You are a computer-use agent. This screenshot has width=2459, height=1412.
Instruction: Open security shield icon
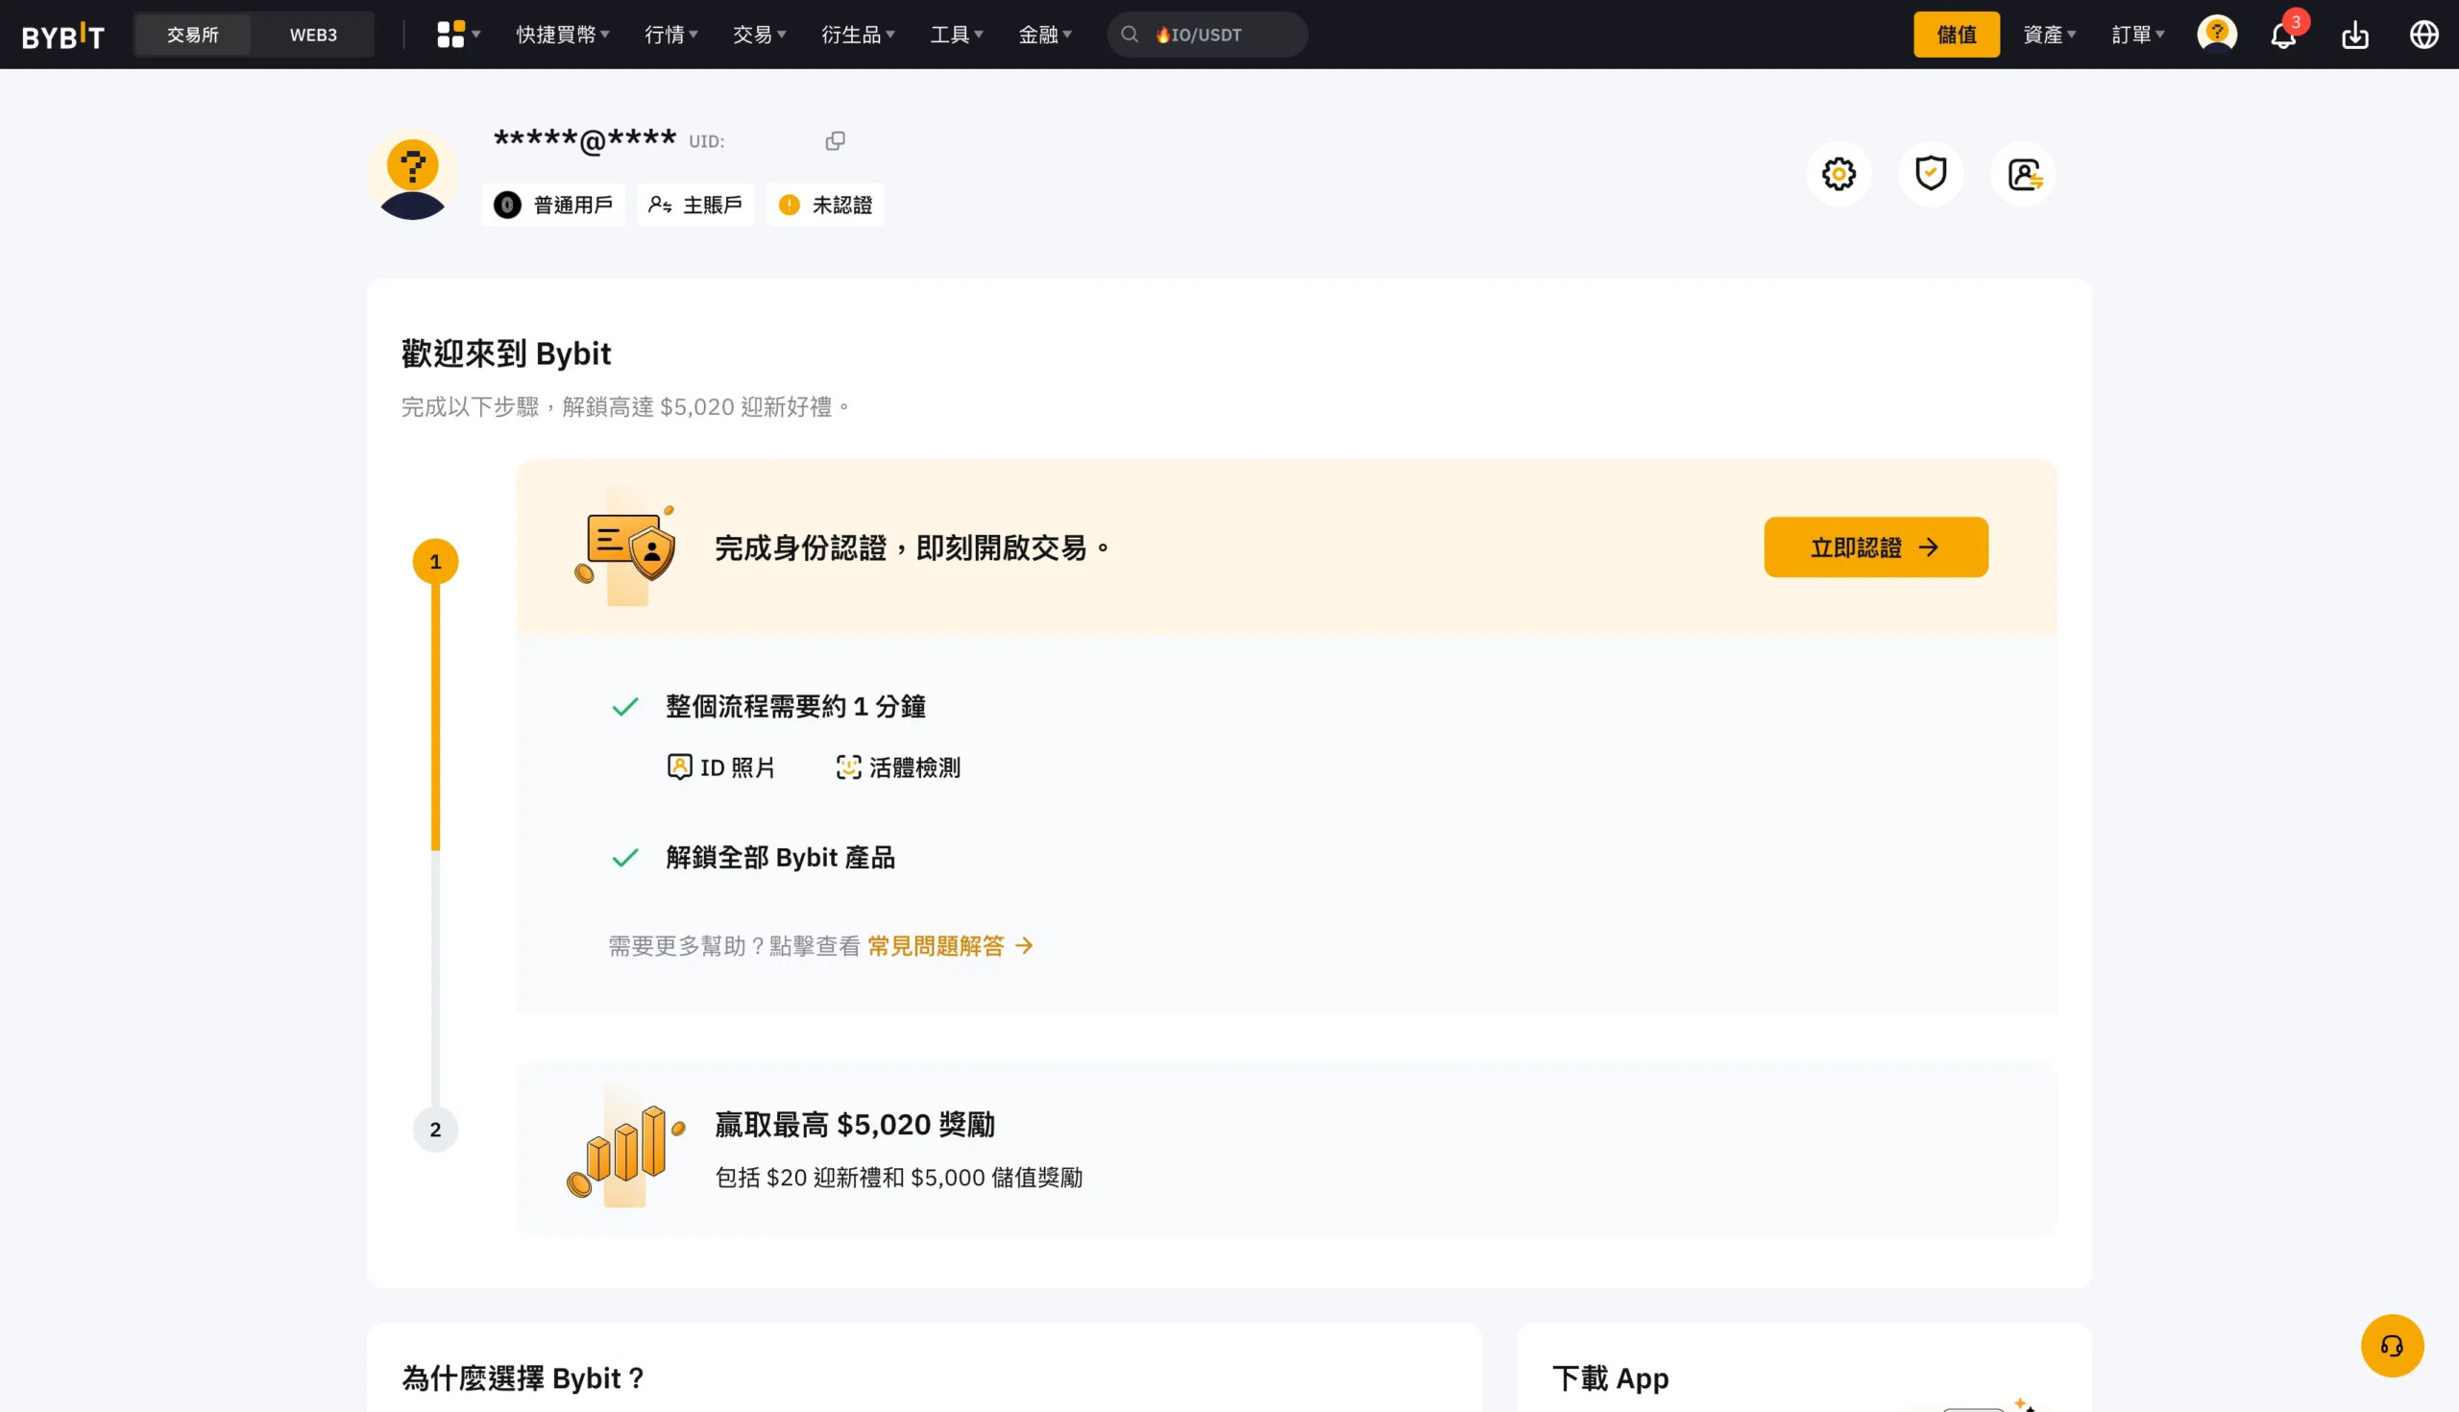[1931, 174]
